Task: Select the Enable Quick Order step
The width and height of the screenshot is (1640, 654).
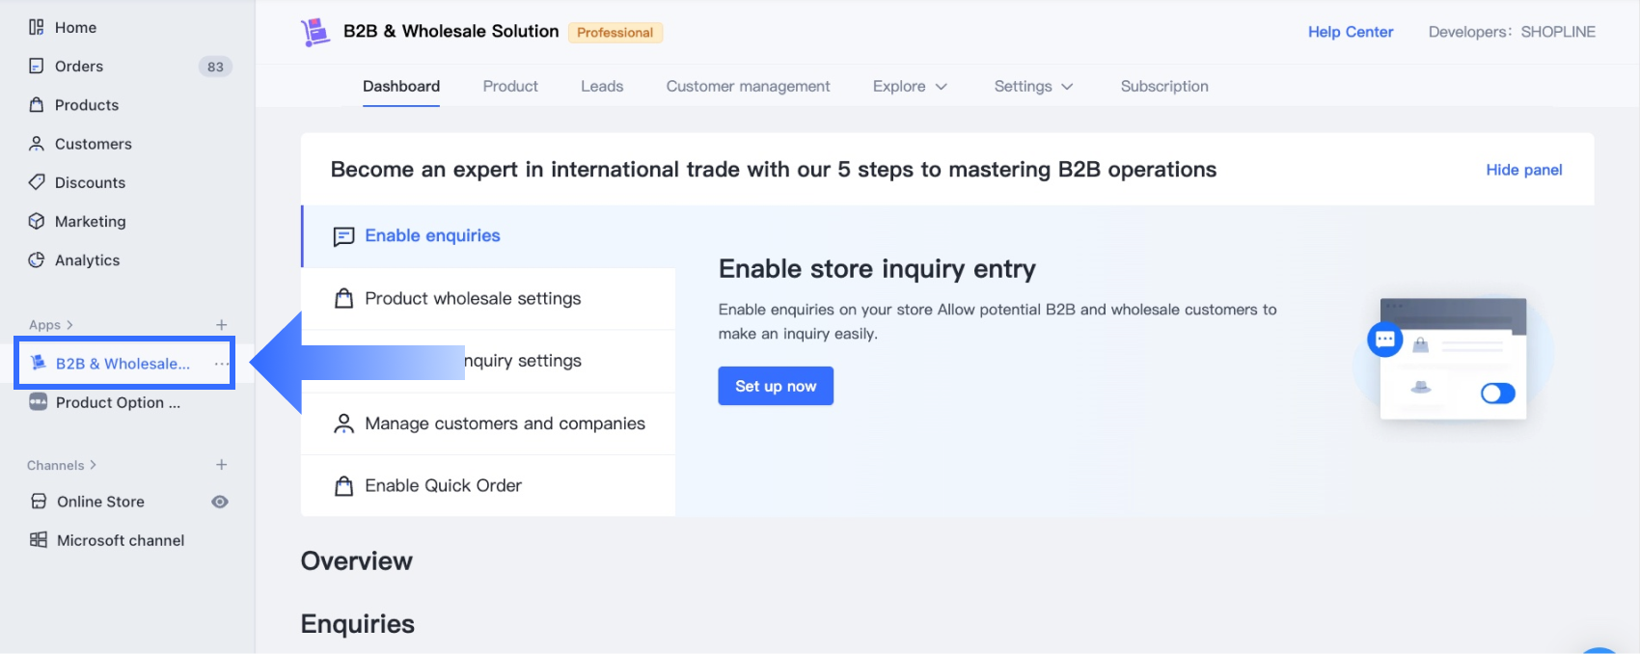Action: pos(443,486)
